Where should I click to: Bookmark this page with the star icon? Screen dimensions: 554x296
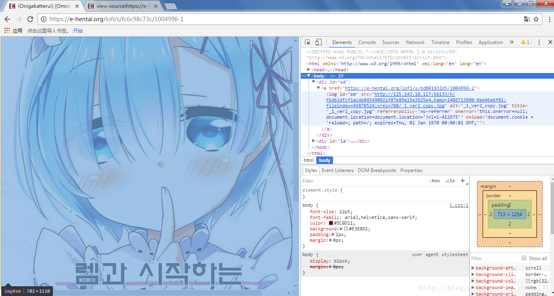(536, 19)
